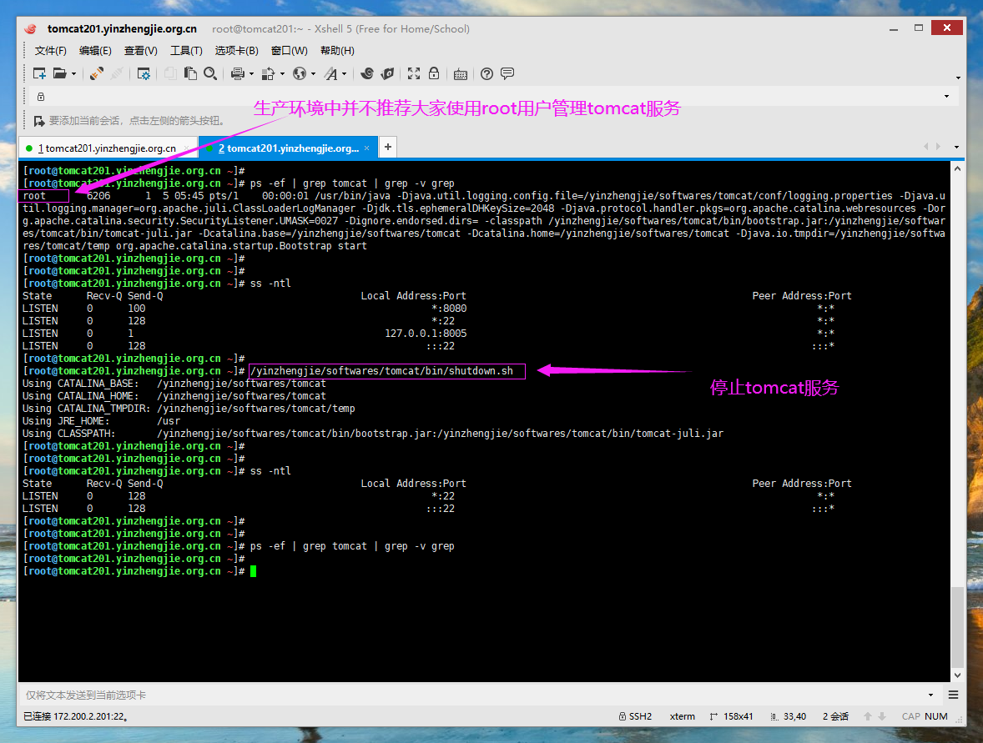Click the script scroll toolbar icon

tap(387, 74)
